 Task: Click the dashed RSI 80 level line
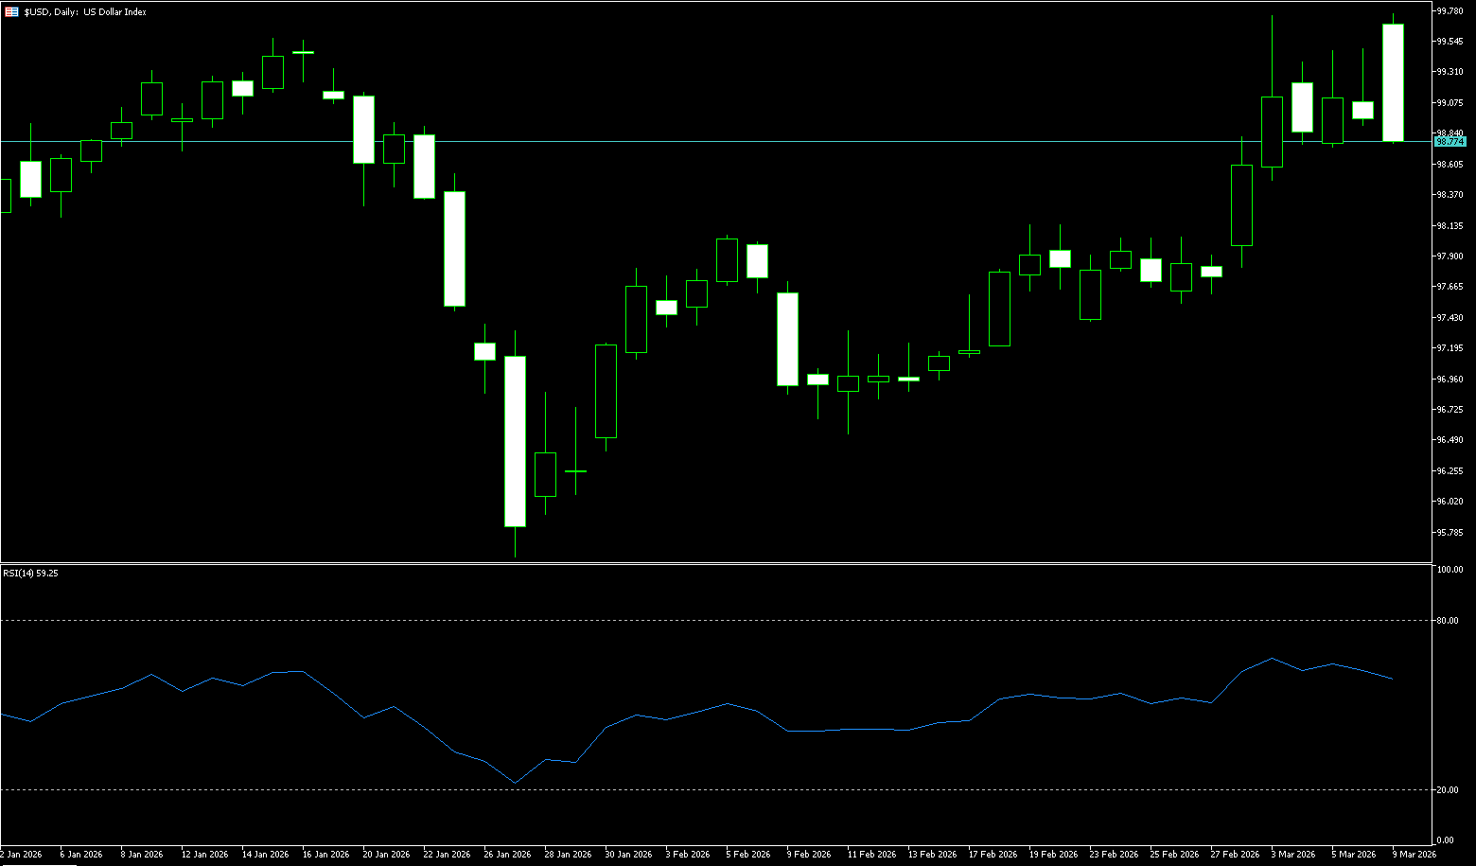[x=719, y=621]
